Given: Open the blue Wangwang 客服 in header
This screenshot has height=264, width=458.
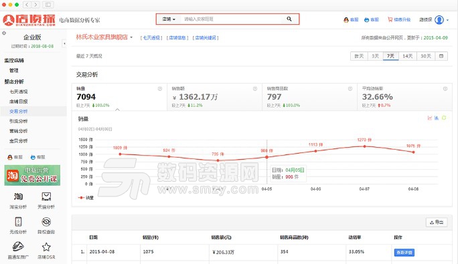Looking at the screenshot, I should (371, 20).
